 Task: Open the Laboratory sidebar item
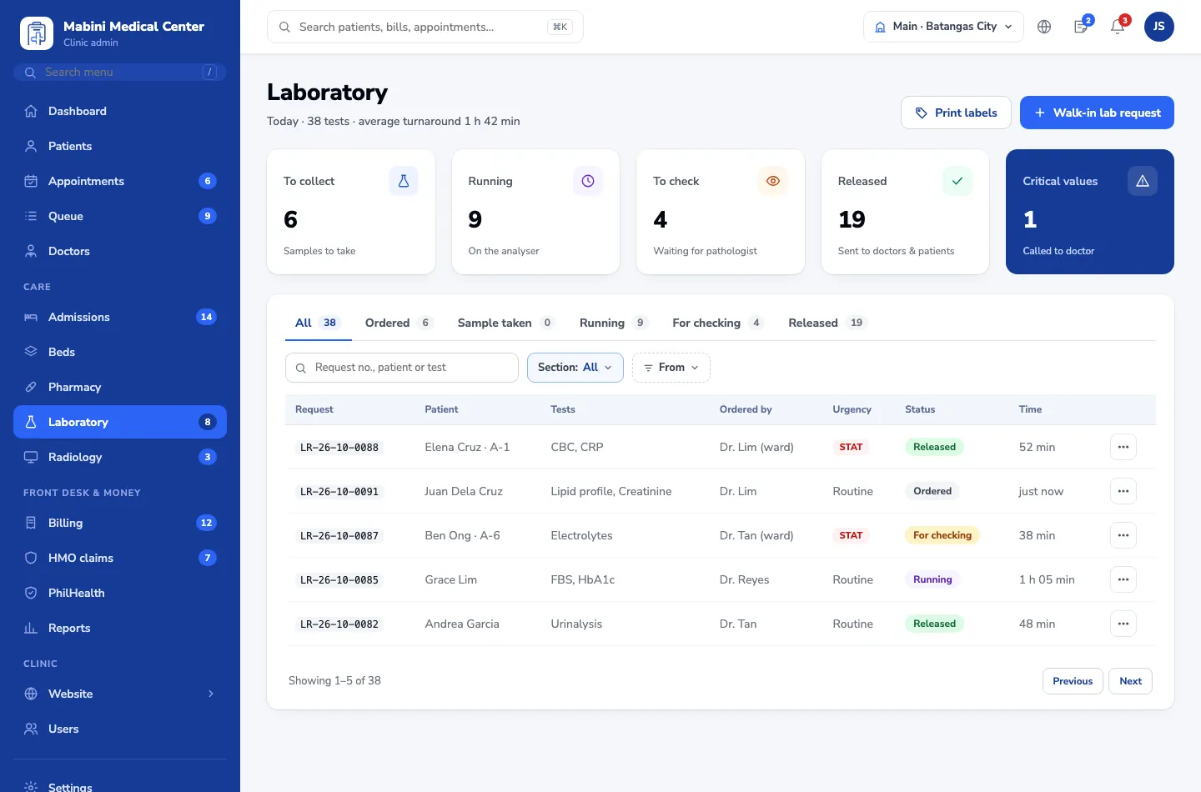coord(120,422)
